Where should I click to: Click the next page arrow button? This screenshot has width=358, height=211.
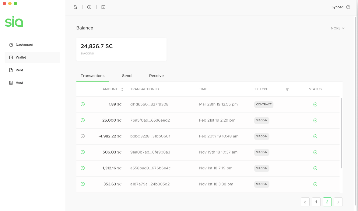(338, 202)
